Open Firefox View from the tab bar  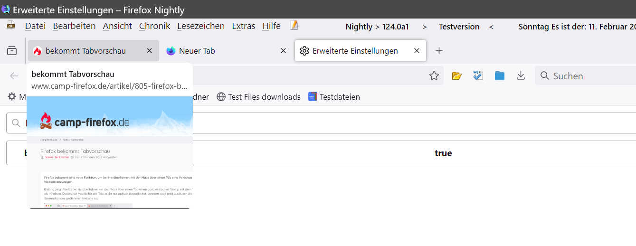(12, 51)
